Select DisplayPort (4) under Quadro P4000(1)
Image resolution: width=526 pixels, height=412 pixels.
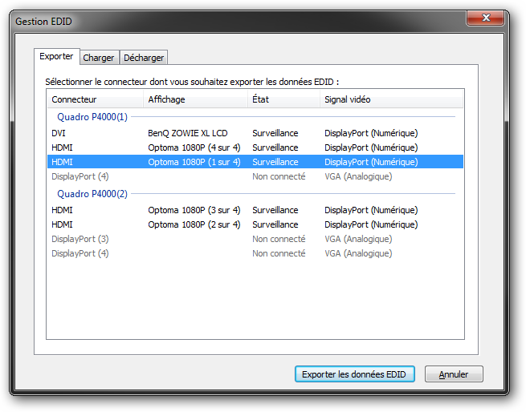click(80, 176)
